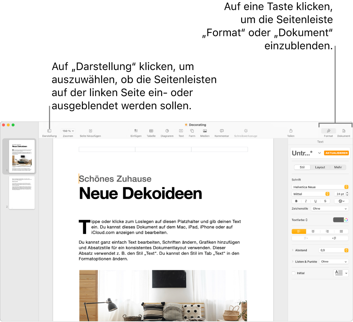The image size is (353, 322).
Task: Add a comment with Kommentar
Action: pos(222,131)
